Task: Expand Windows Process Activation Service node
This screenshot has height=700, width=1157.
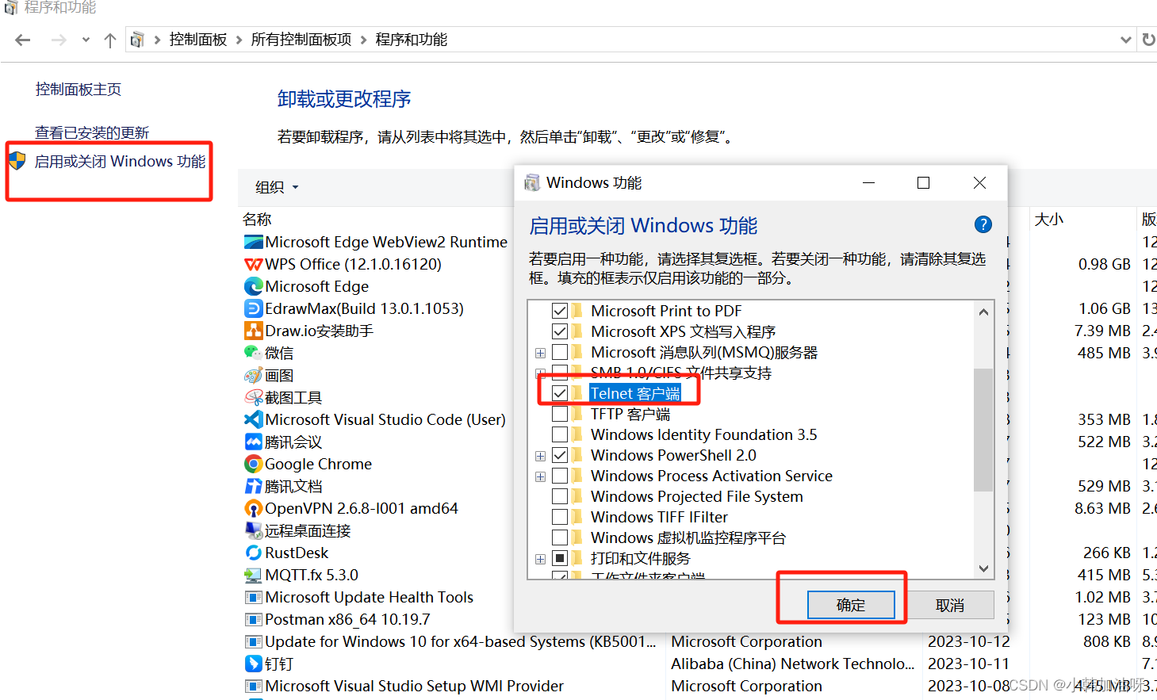Action: pyautogui.click(x=540, y=476)
